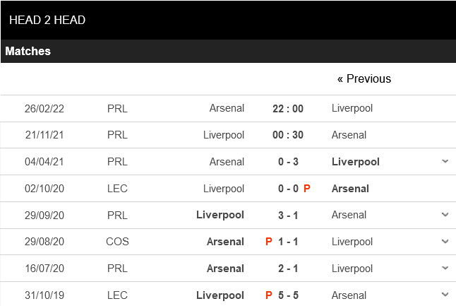Viewport: 456px width, 306px height.
Task: Expand the 31/10/19 LEC 5-5 match
Action: tap(445, 295)
